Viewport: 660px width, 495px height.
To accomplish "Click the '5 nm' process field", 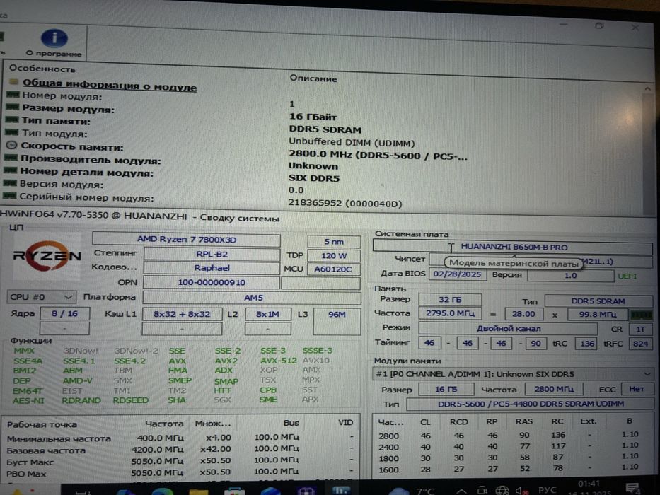I will coord(334,242).
